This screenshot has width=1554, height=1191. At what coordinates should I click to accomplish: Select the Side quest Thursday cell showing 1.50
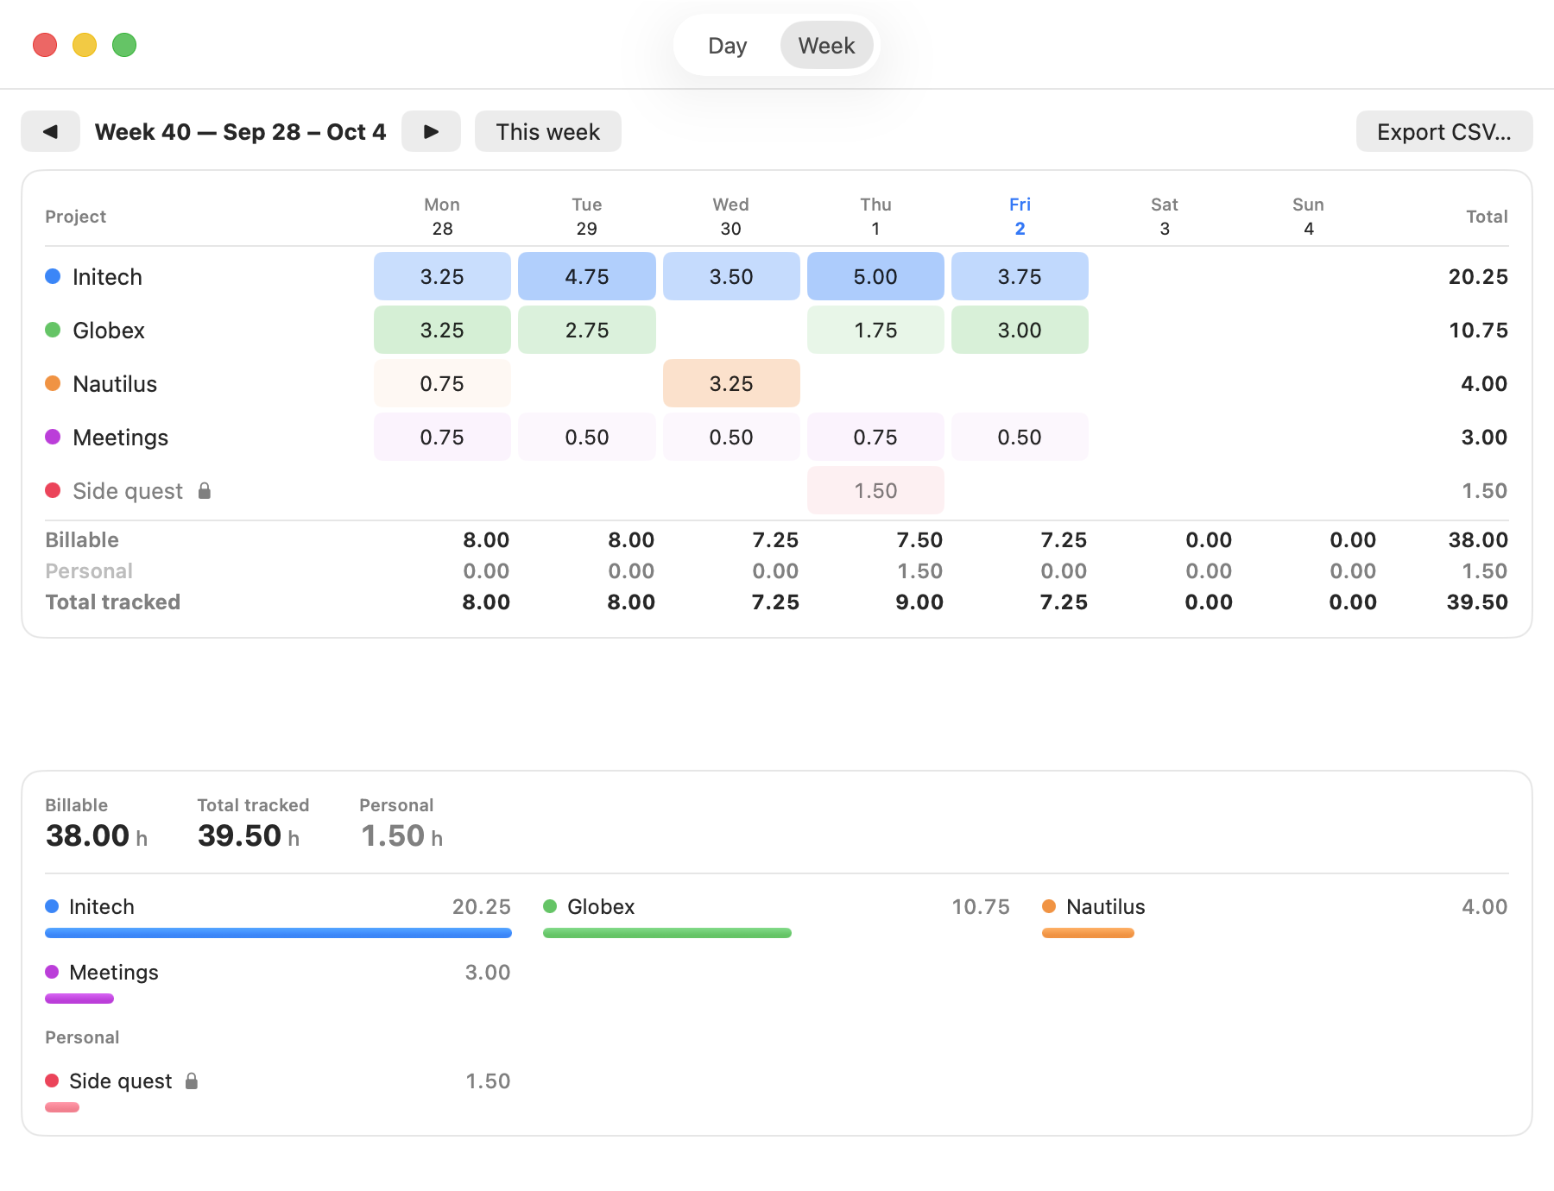coord(875,490)
